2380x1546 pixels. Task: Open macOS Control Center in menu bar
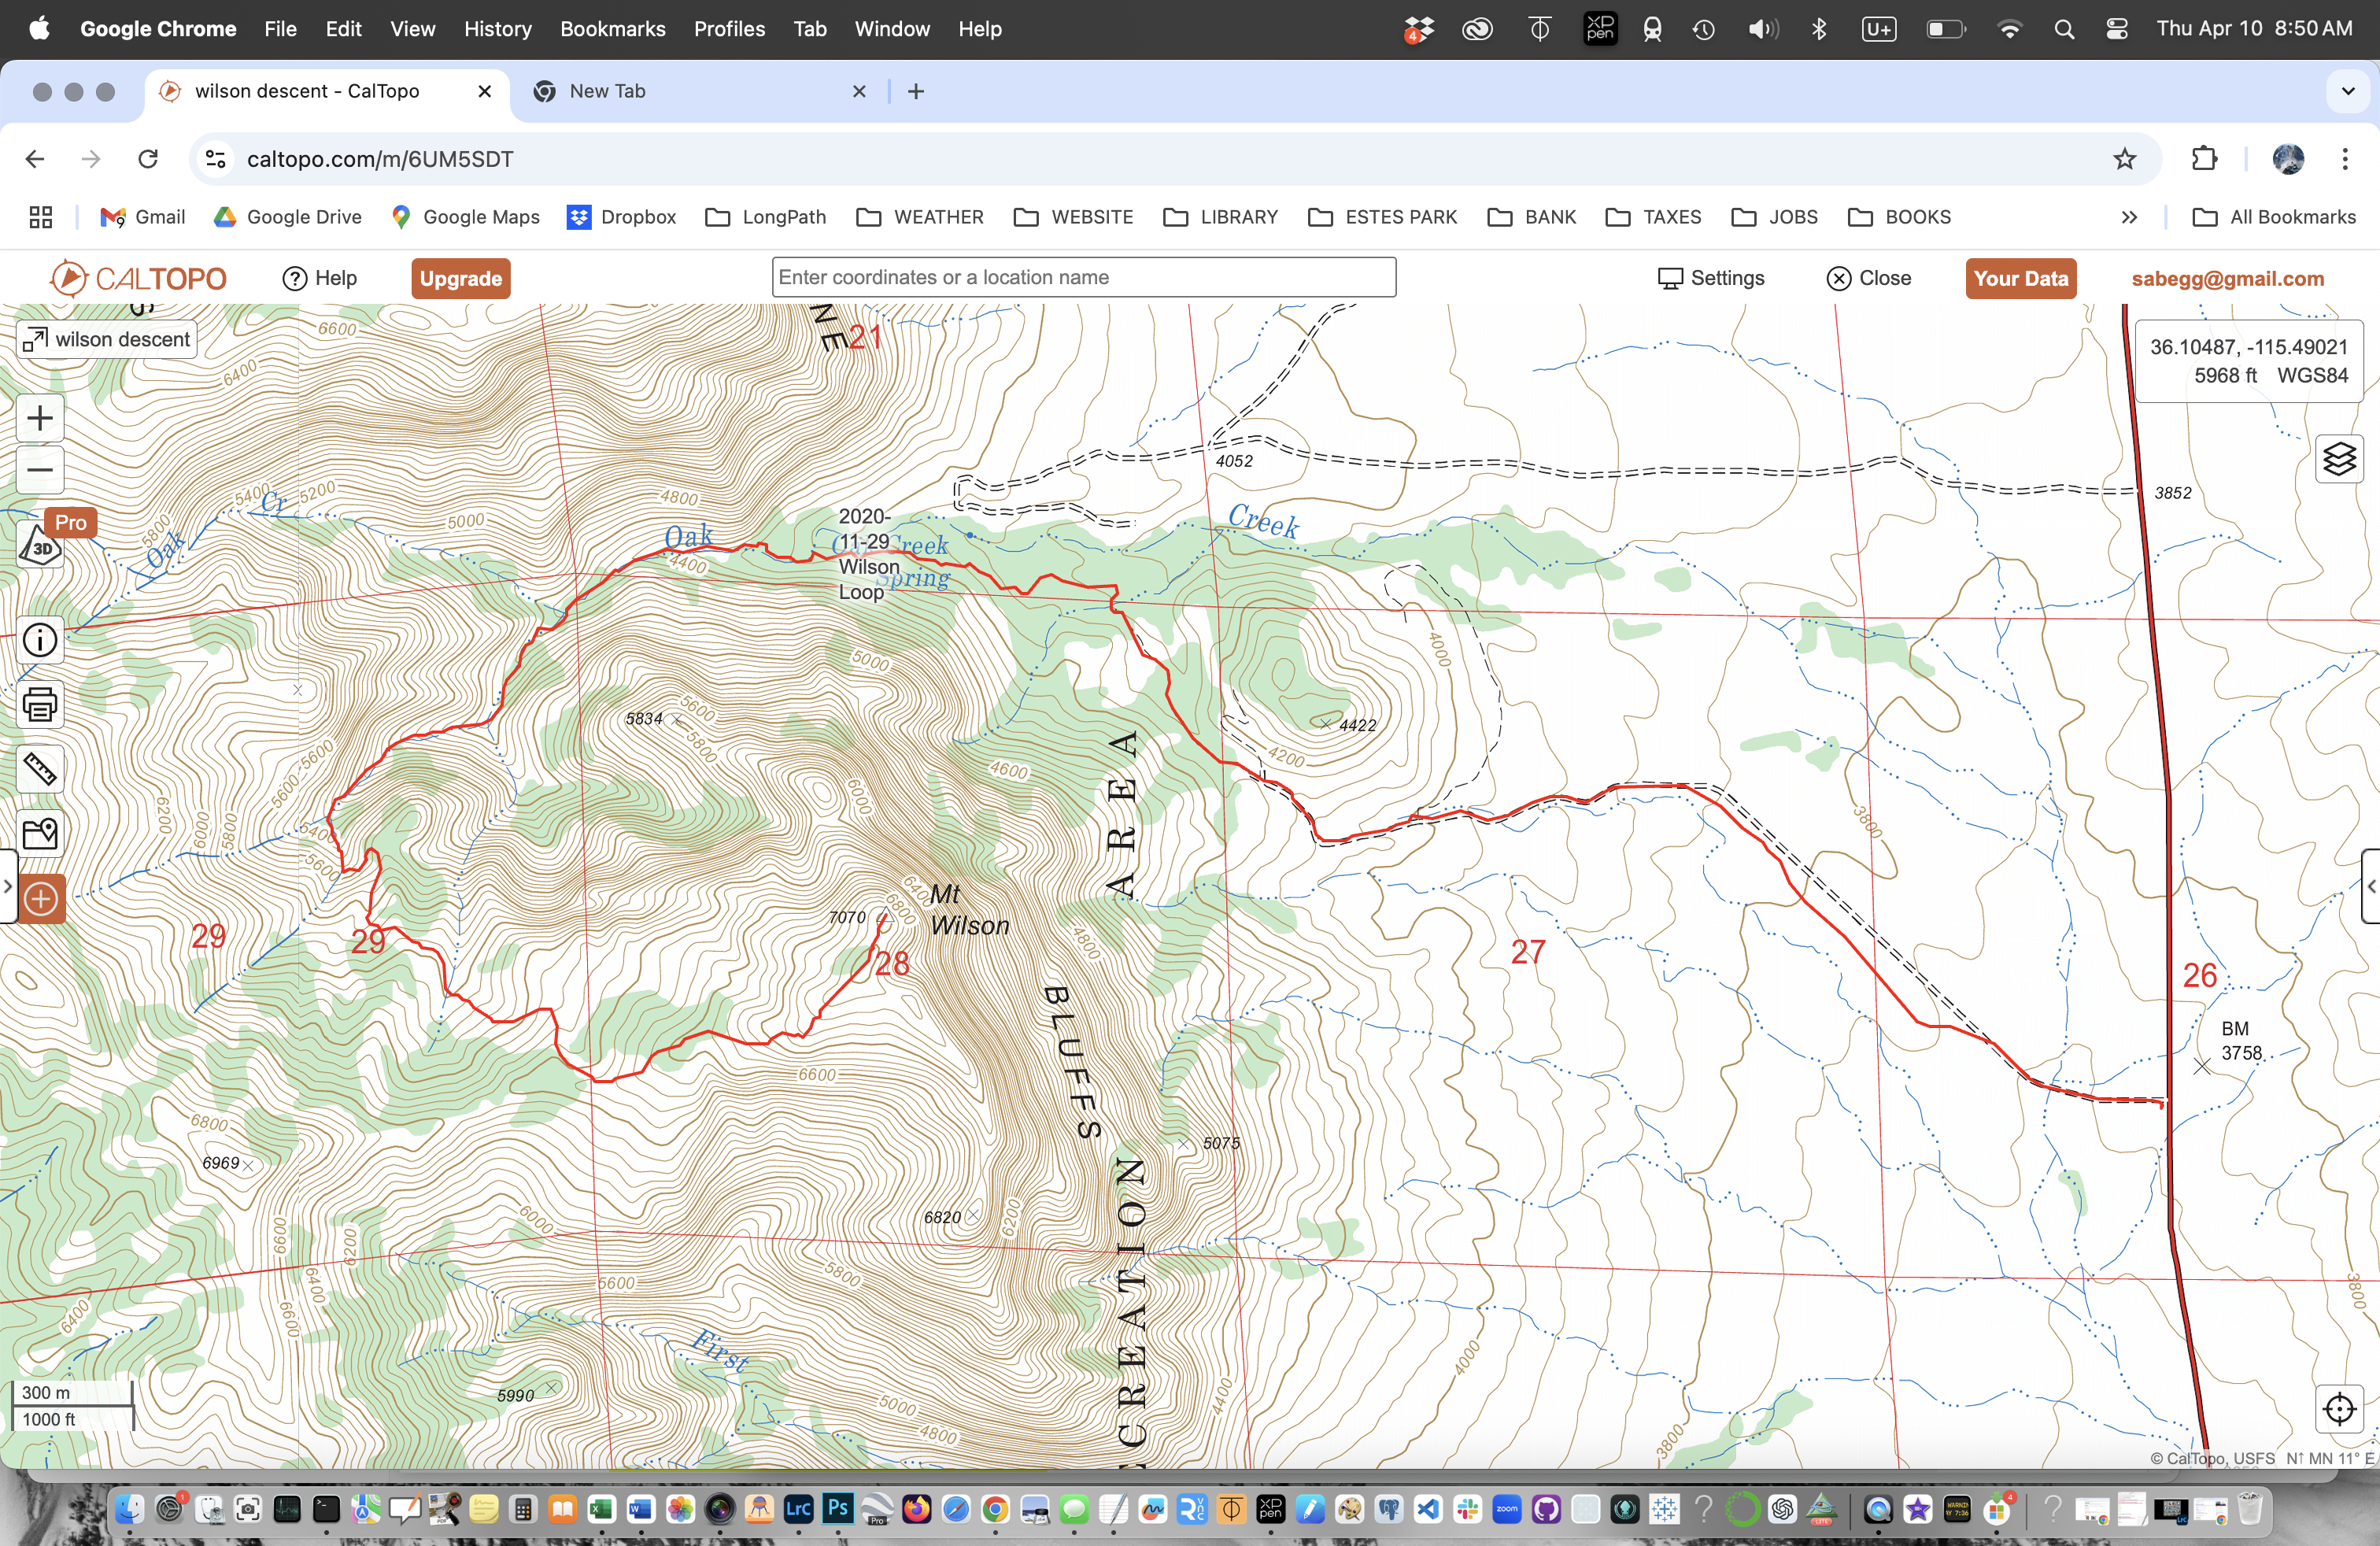pyautogui.click(x=2116, y=29)
